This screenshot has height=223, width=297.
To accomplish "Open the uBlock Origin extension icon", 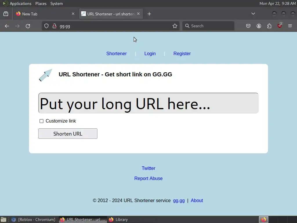I will [x=280, y=26].
